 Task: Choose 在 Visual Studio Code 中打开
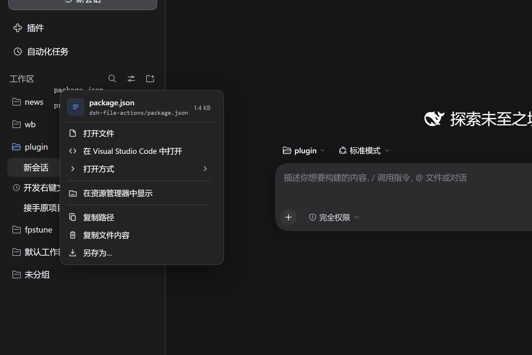[x=139, y=151]
